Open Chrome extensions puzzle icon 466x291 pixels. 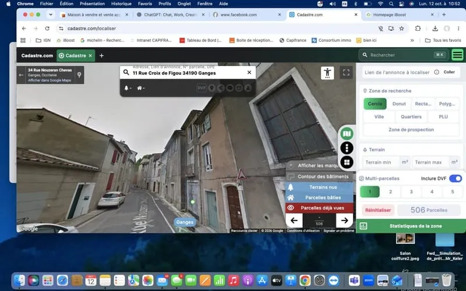pyautogui.click(x=418, y=29)
